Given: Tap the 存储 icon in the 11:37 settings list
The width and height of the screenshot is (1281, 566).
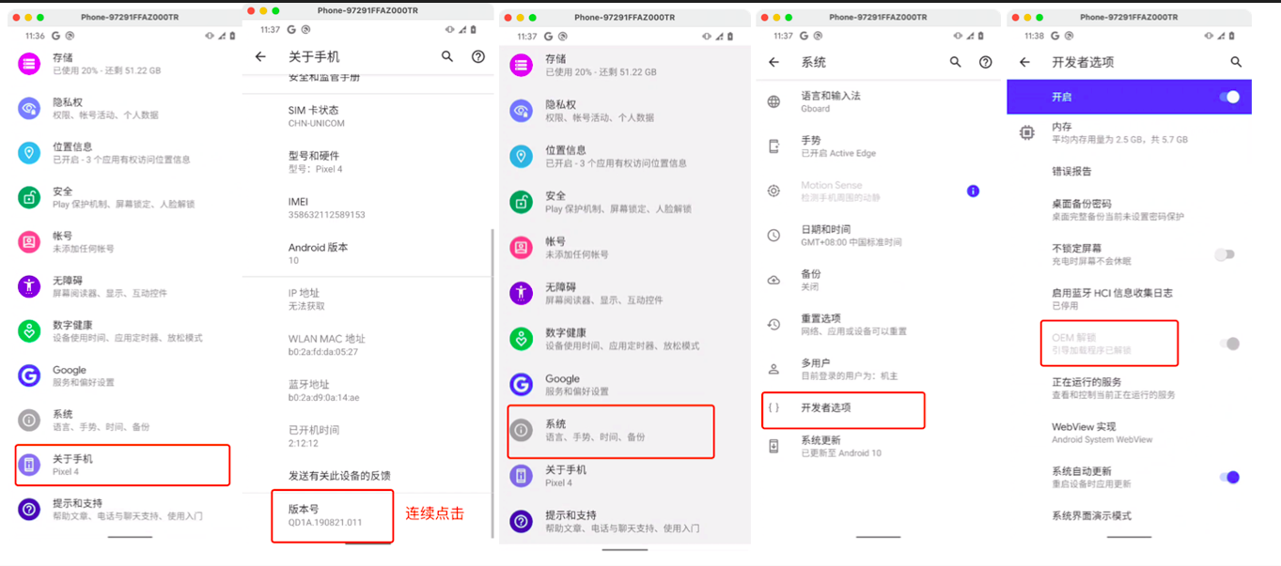Looking at the screenshot, I should point(521,65).
